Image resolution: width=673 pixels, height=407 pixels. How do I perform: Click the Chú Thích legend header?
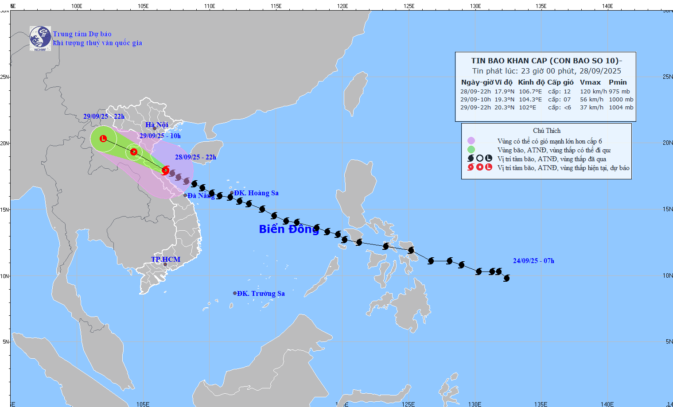point(548,131)
